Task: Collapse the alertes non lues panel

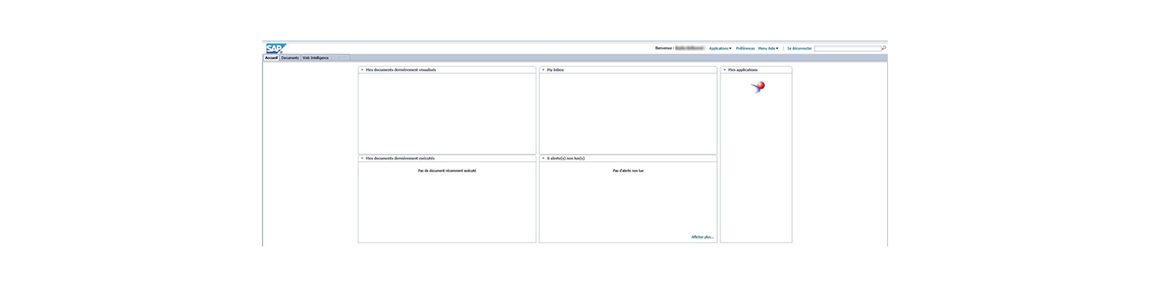Action: [x=543, y=159]
